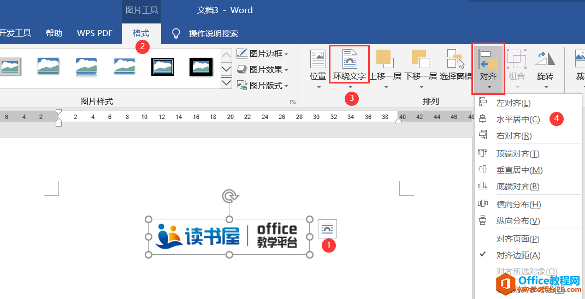
Task: Click the 图片工具 contextual tab label
Action: [142, 10]
